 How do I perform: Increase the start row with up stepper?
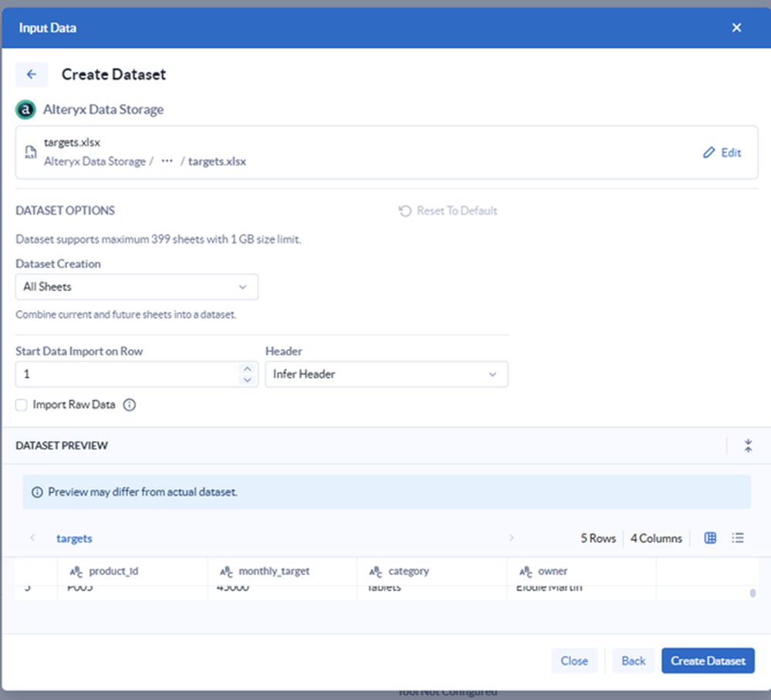(247, 369)
